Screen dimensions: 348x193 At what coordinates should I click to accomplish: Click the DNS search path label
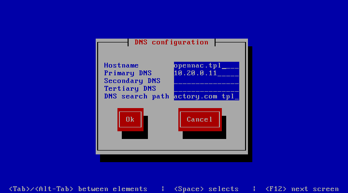tap(136, 96)
